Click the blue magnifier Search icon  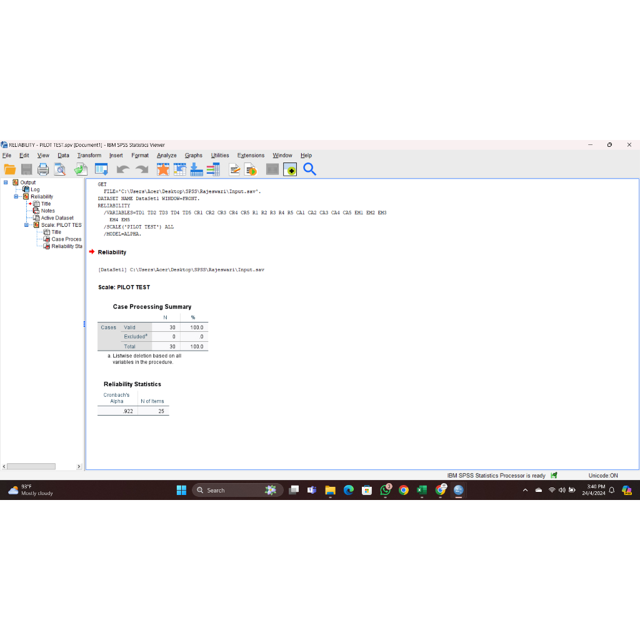[309, 169]
